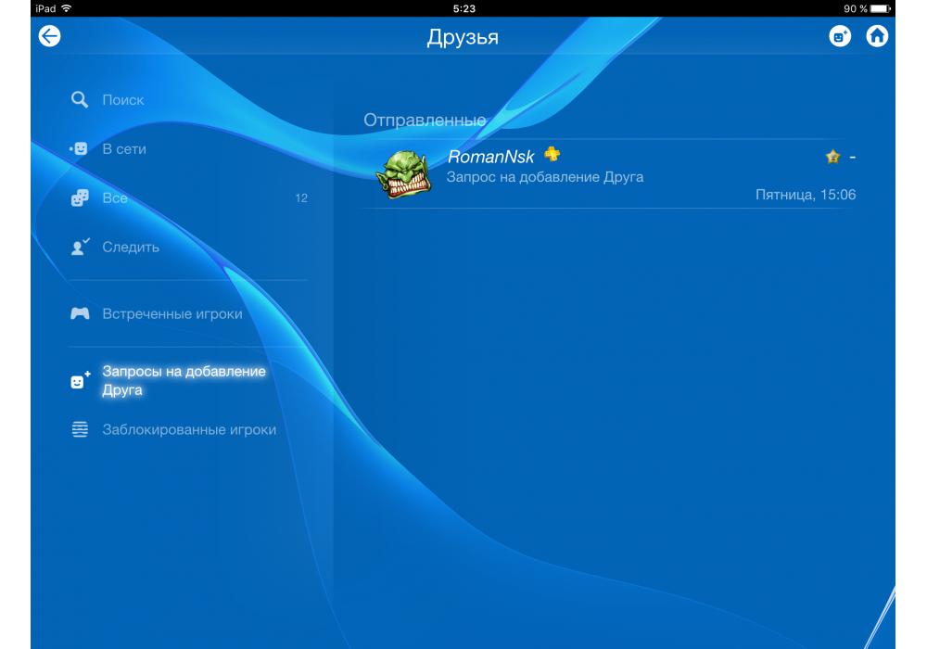Tap the gamepad controller icon
Screen dimensions: 927x649
point(80,314)
